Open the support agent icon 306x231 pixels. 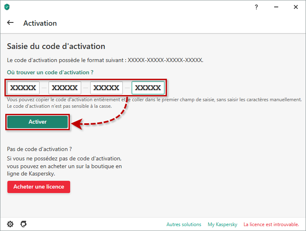point(24,224)
